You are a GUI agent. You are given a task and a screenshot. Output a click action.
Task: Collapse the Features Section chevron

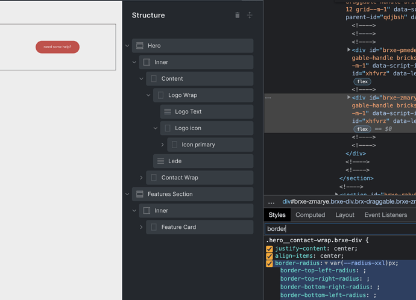click(x=127, y=194)
